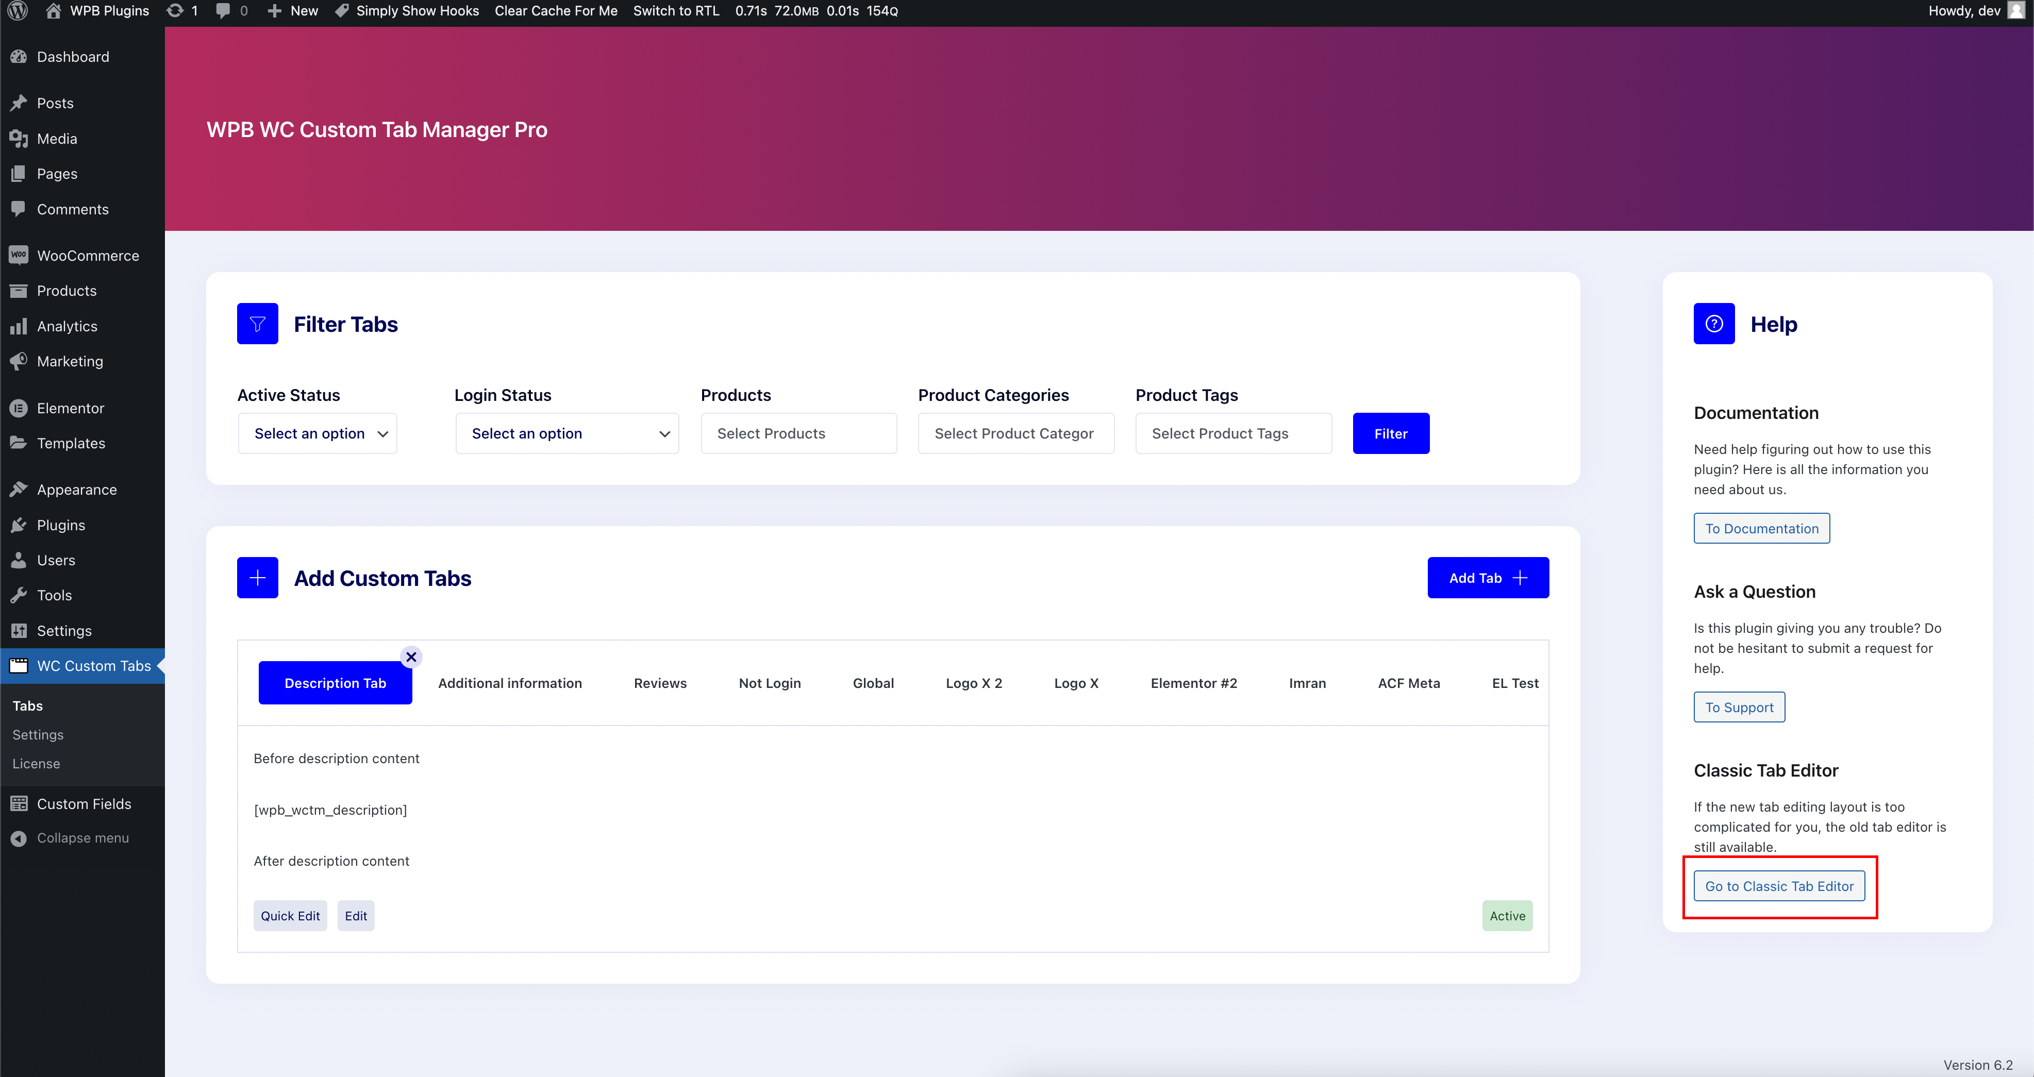Click the blue Filter button
The height and width of the screenshot is (1077, 2034).
[x=1391, y=433]
